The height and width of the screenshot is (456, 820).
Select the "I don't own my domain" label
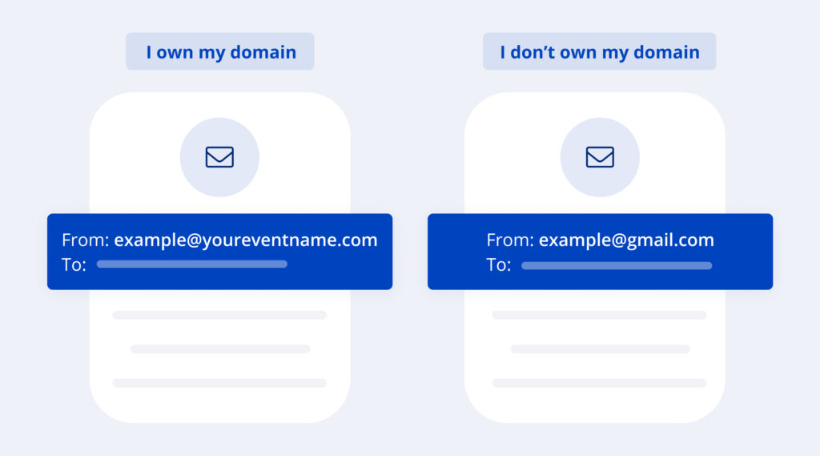click(x=599, y=52)
